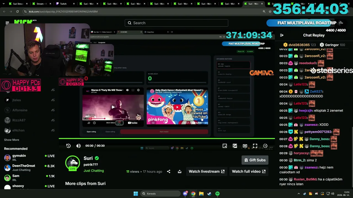Open Spotify from the taskbar
The width and height of the screenshot is (353, 198).
pos(217,194)
